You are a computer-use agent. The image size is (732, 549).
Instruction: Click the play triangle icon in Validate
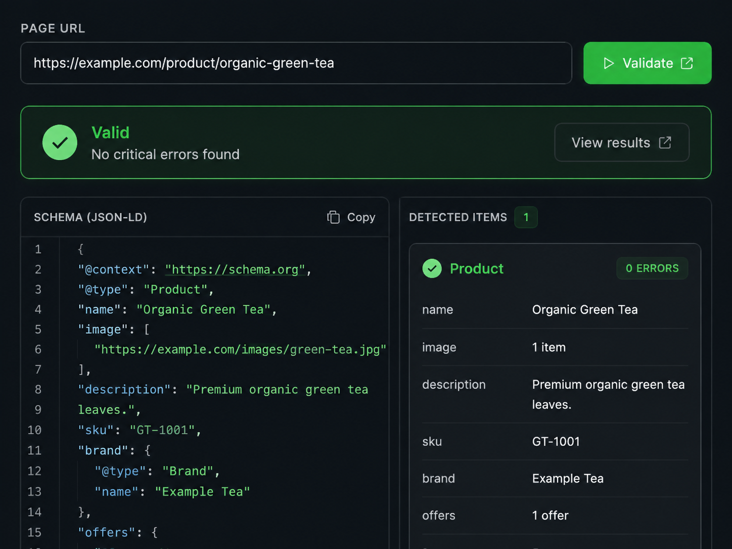tap(609, 63)
